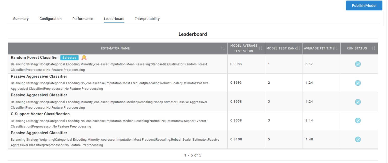Click Passive Aggressivei Classifier with Weighting strategy

click(x=39, y=133)
